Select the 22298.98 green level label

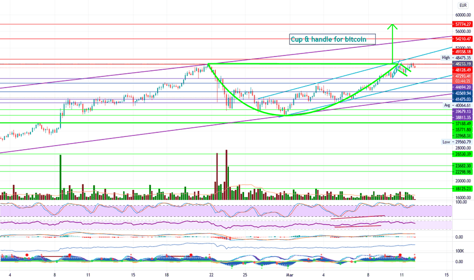click(x=462, y=172)
